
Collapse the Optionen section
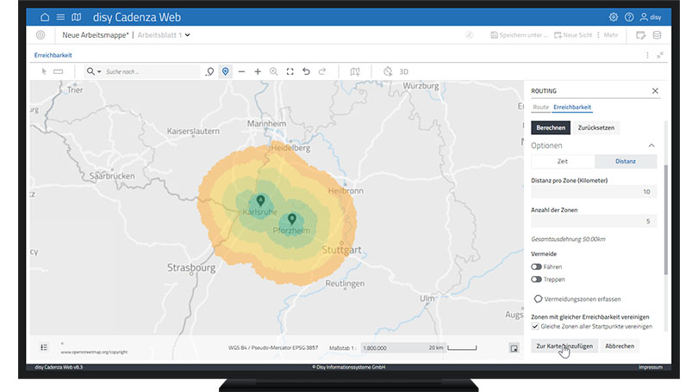point(651,145)
